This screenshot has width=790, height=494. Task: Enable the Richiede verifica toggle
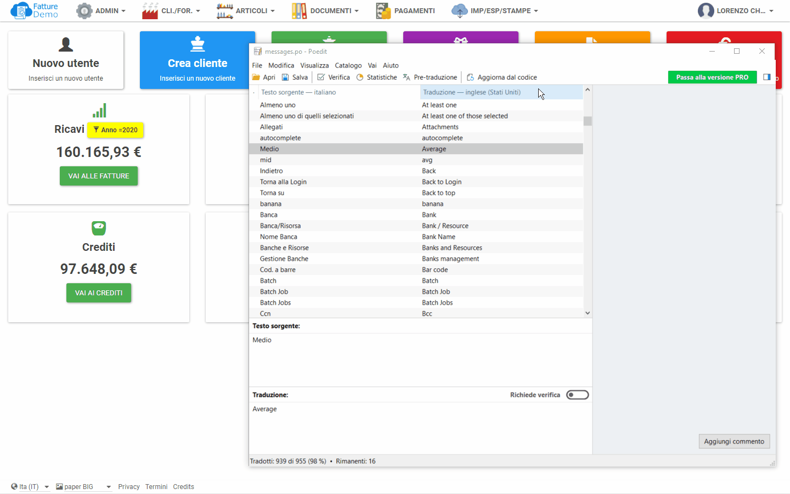[x=577, y=394]
